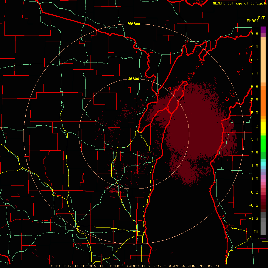Select the 6.6 legend value
The height and width of the screenshot is (268, 268).
click(x=255, y=86)
